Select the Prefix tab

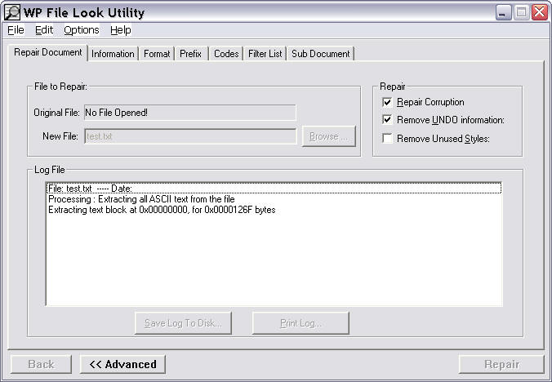pyautogui.click(x=190, y=54)
